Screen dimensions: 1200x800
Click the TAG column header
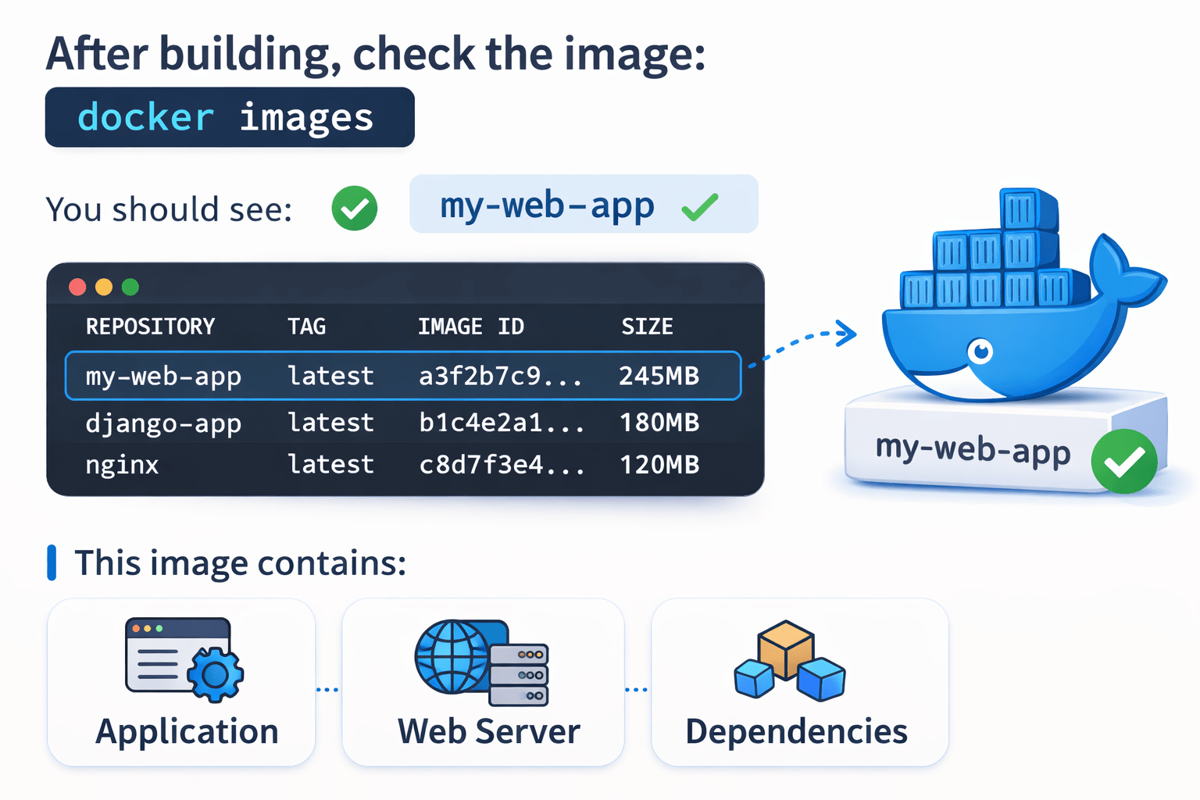(306, 327)
